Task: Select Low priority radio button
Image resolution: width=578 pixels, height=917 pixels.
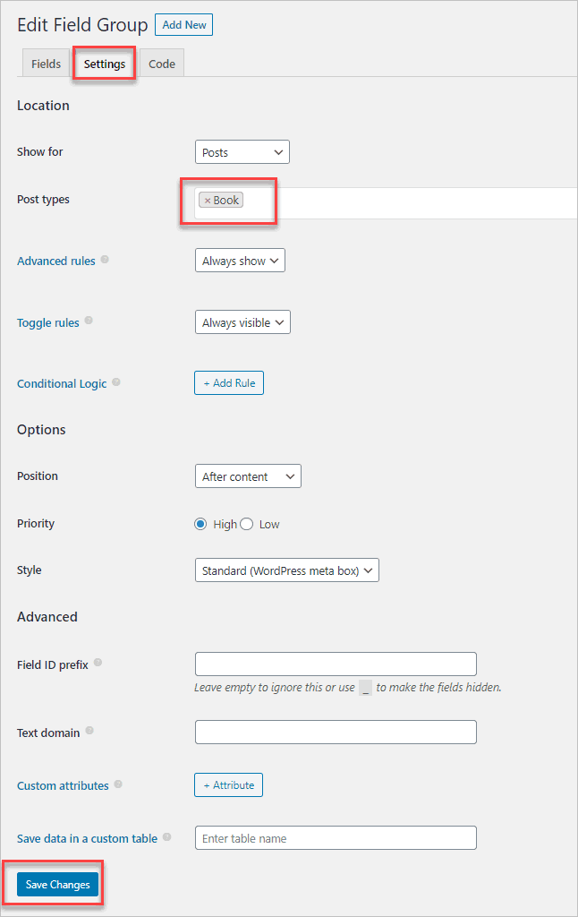Action: click(x=247, y=524)
